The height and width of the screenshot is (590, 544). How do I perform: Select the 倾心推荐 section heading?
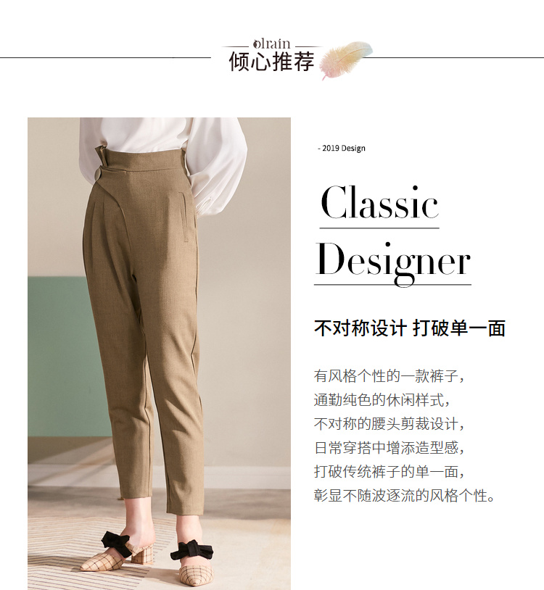pos(271,62)
